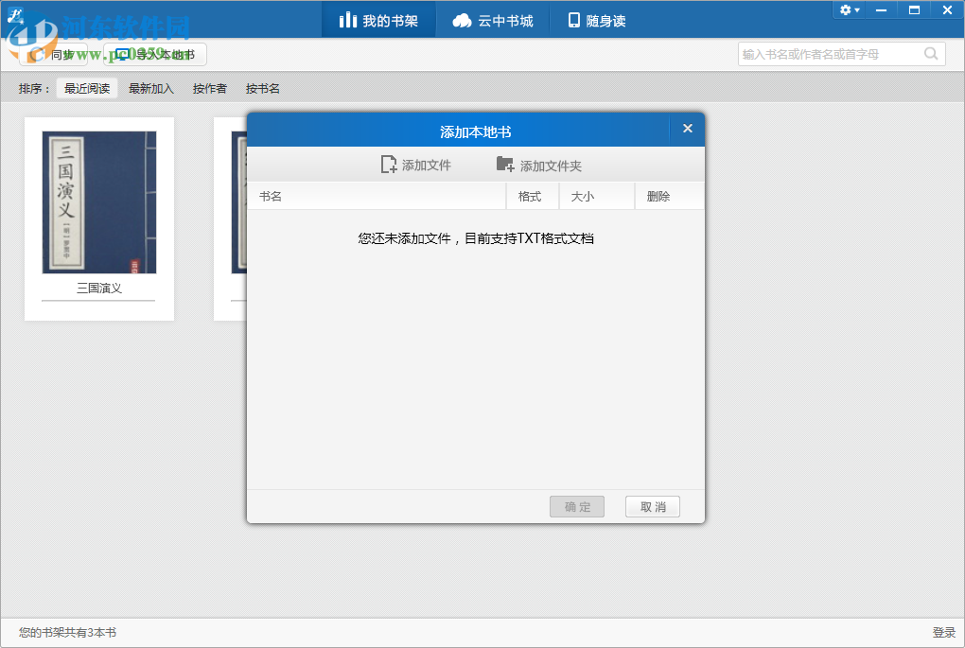Open the 三国演义 book cover
965x648 pixels.
tap(98, 200)
